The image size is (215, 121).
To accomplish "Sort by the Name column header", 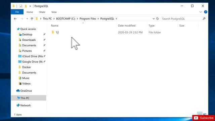I will point(54,26).
